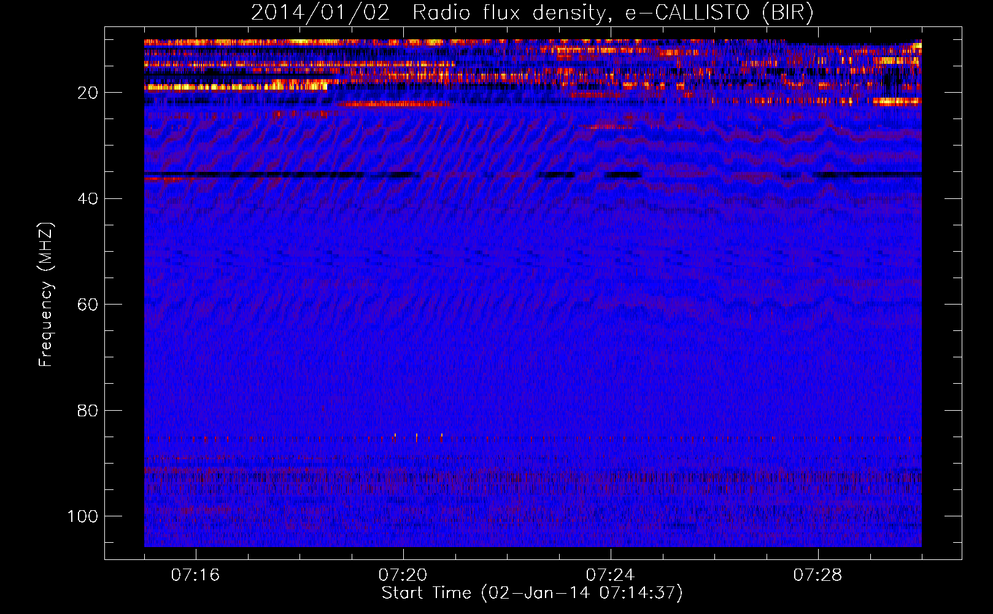
Task: Click the 100 MHz frequency tick label
Action: [83, 516]
